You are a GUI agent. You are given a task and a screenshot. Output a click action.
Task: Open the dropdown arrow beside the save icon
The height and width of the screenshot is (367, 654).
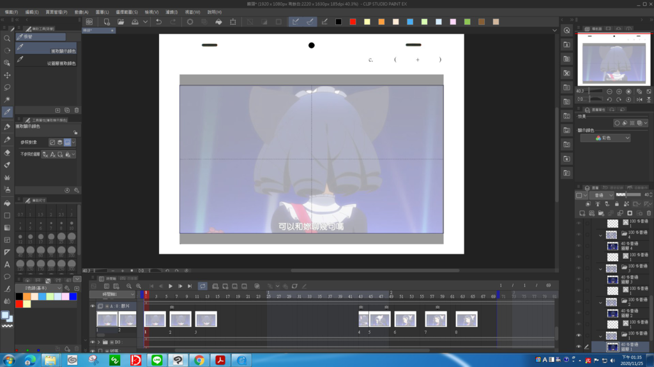point(145,22)
